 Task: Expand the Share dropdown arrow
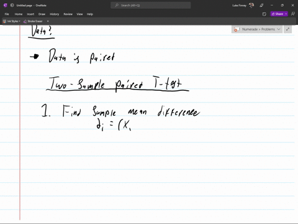286,14
